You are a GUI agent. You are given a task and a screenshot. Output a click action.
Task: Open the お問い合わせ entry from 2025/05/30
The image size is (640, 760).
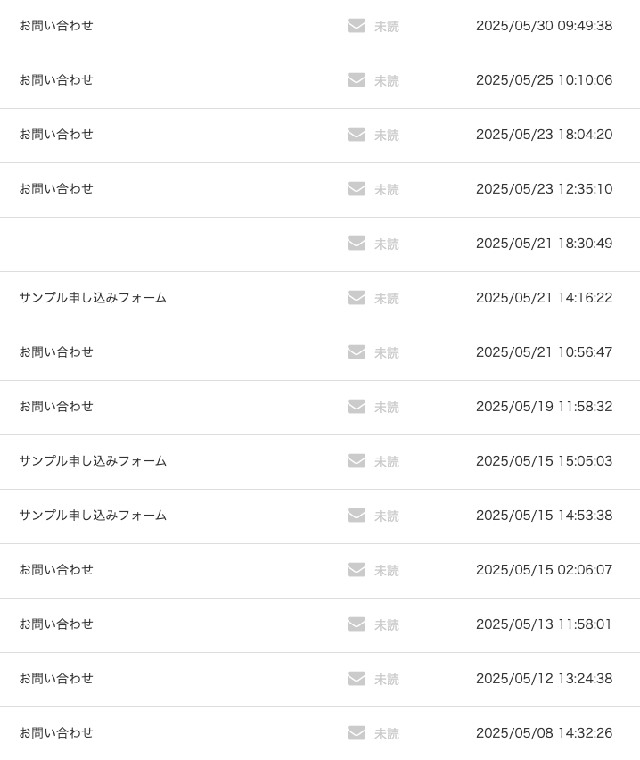coord(56,26)
